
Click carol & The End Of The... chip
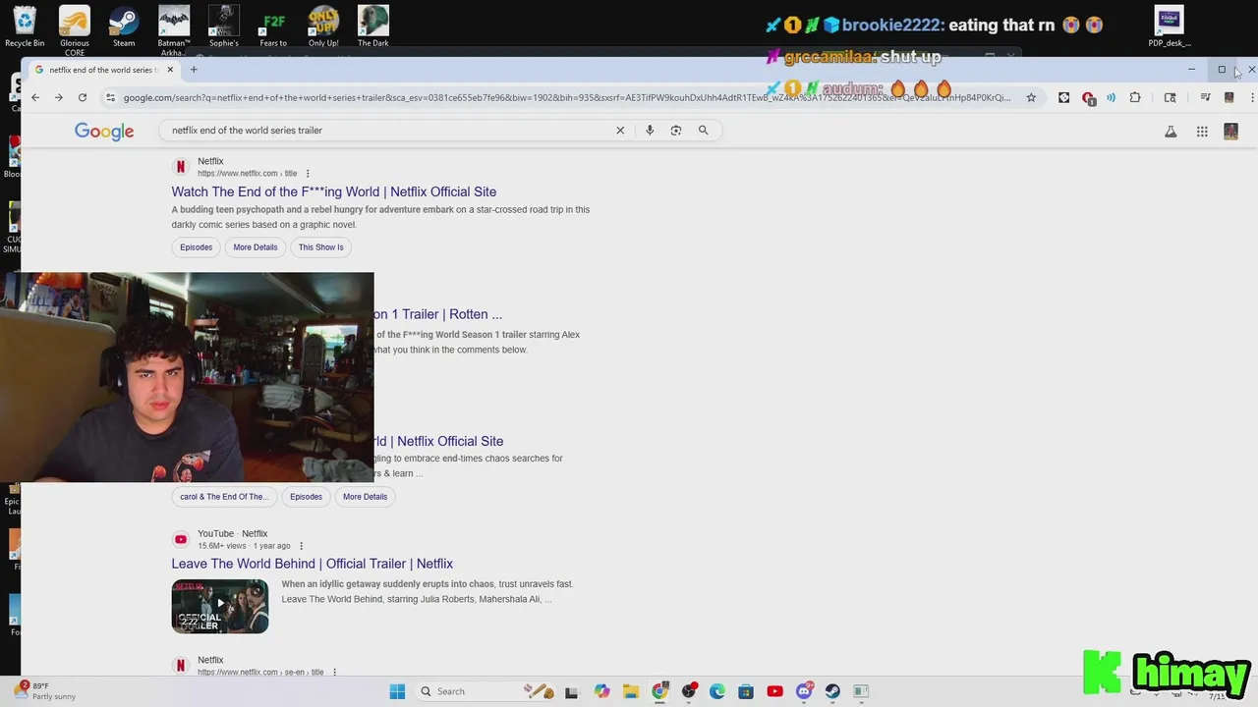224,497
